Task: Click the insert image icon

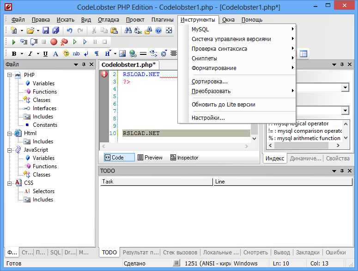Action: [122, 53]
